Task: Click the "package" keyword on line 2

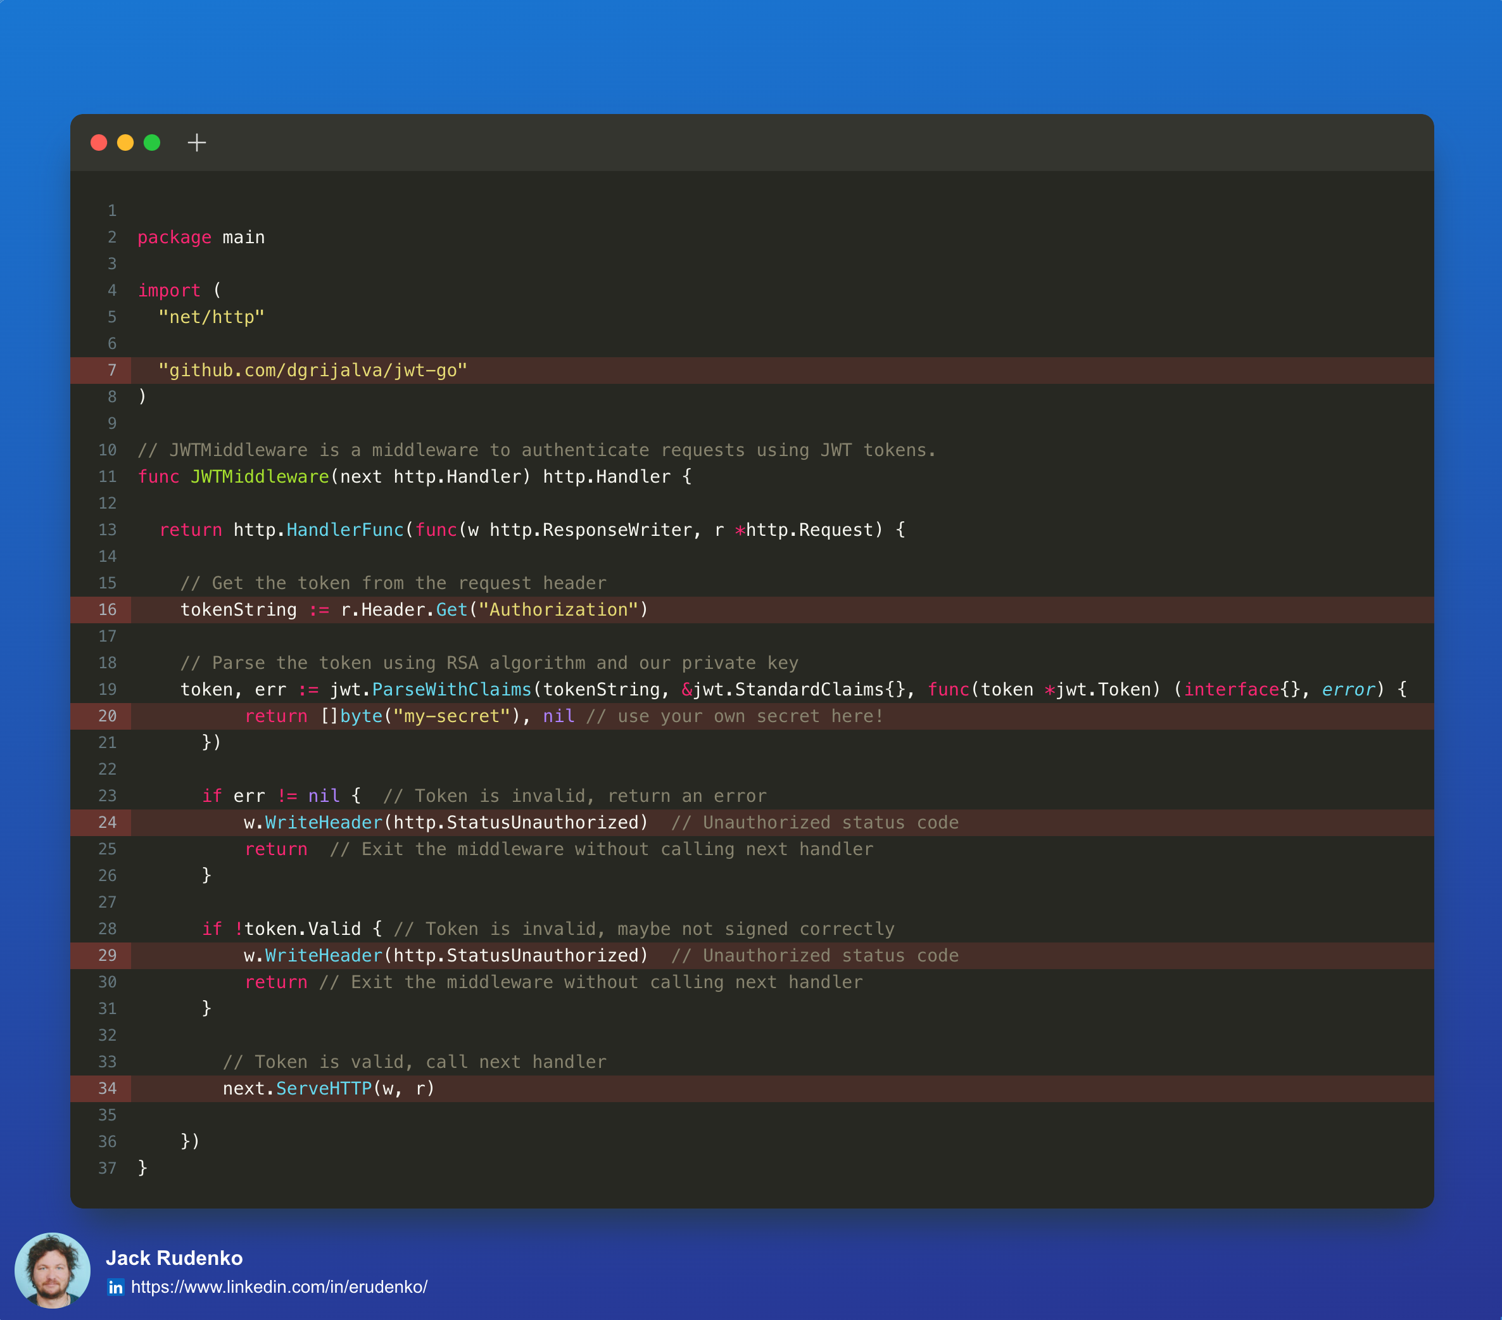Action: point(175,238)
